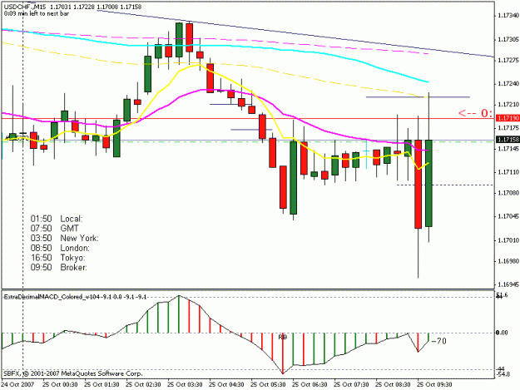This screenshot has height=390, width=520.
Task: Click the '-70' MACD value label
Action: click(x=439, y=341)
